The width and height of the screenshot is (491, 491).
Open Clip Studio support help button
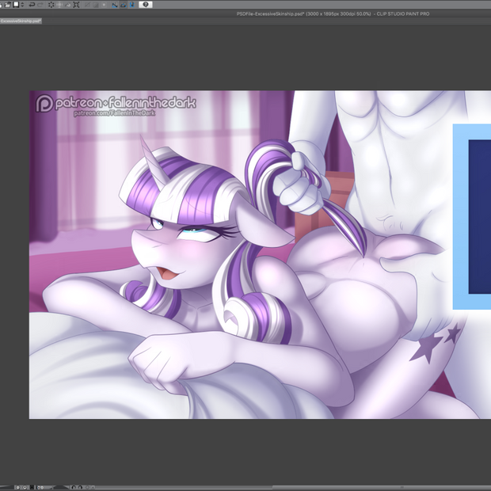146,5
